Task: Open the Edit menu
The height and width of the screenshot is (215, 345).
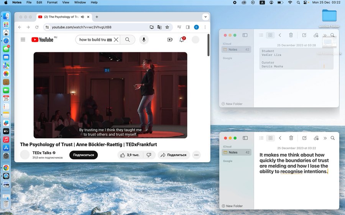Action: [39, 2]
